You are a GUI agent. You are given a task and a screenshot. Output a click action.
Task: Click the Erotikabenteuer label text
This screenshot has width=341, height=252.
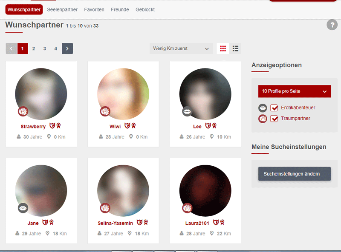pos(298,108)
